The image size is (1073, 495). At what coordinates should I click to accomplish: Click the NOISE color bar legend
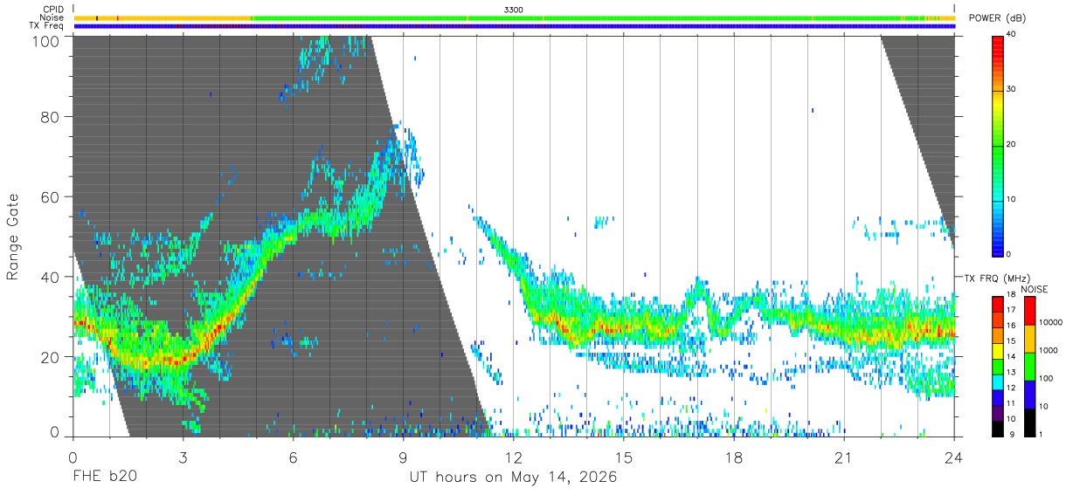click(1028, 367)
